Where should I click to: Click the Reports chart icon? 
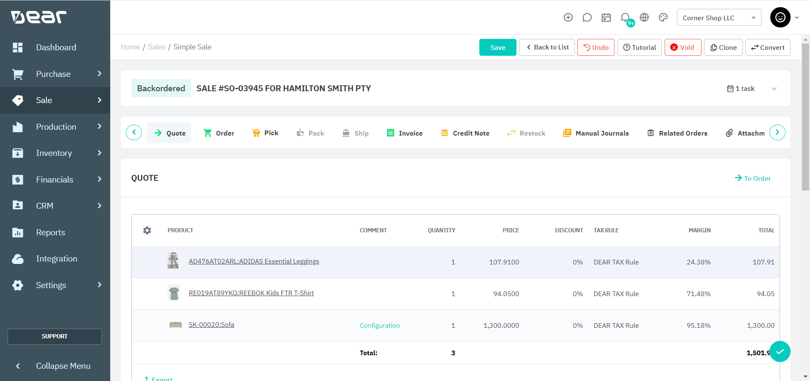[x=18, y=232]
